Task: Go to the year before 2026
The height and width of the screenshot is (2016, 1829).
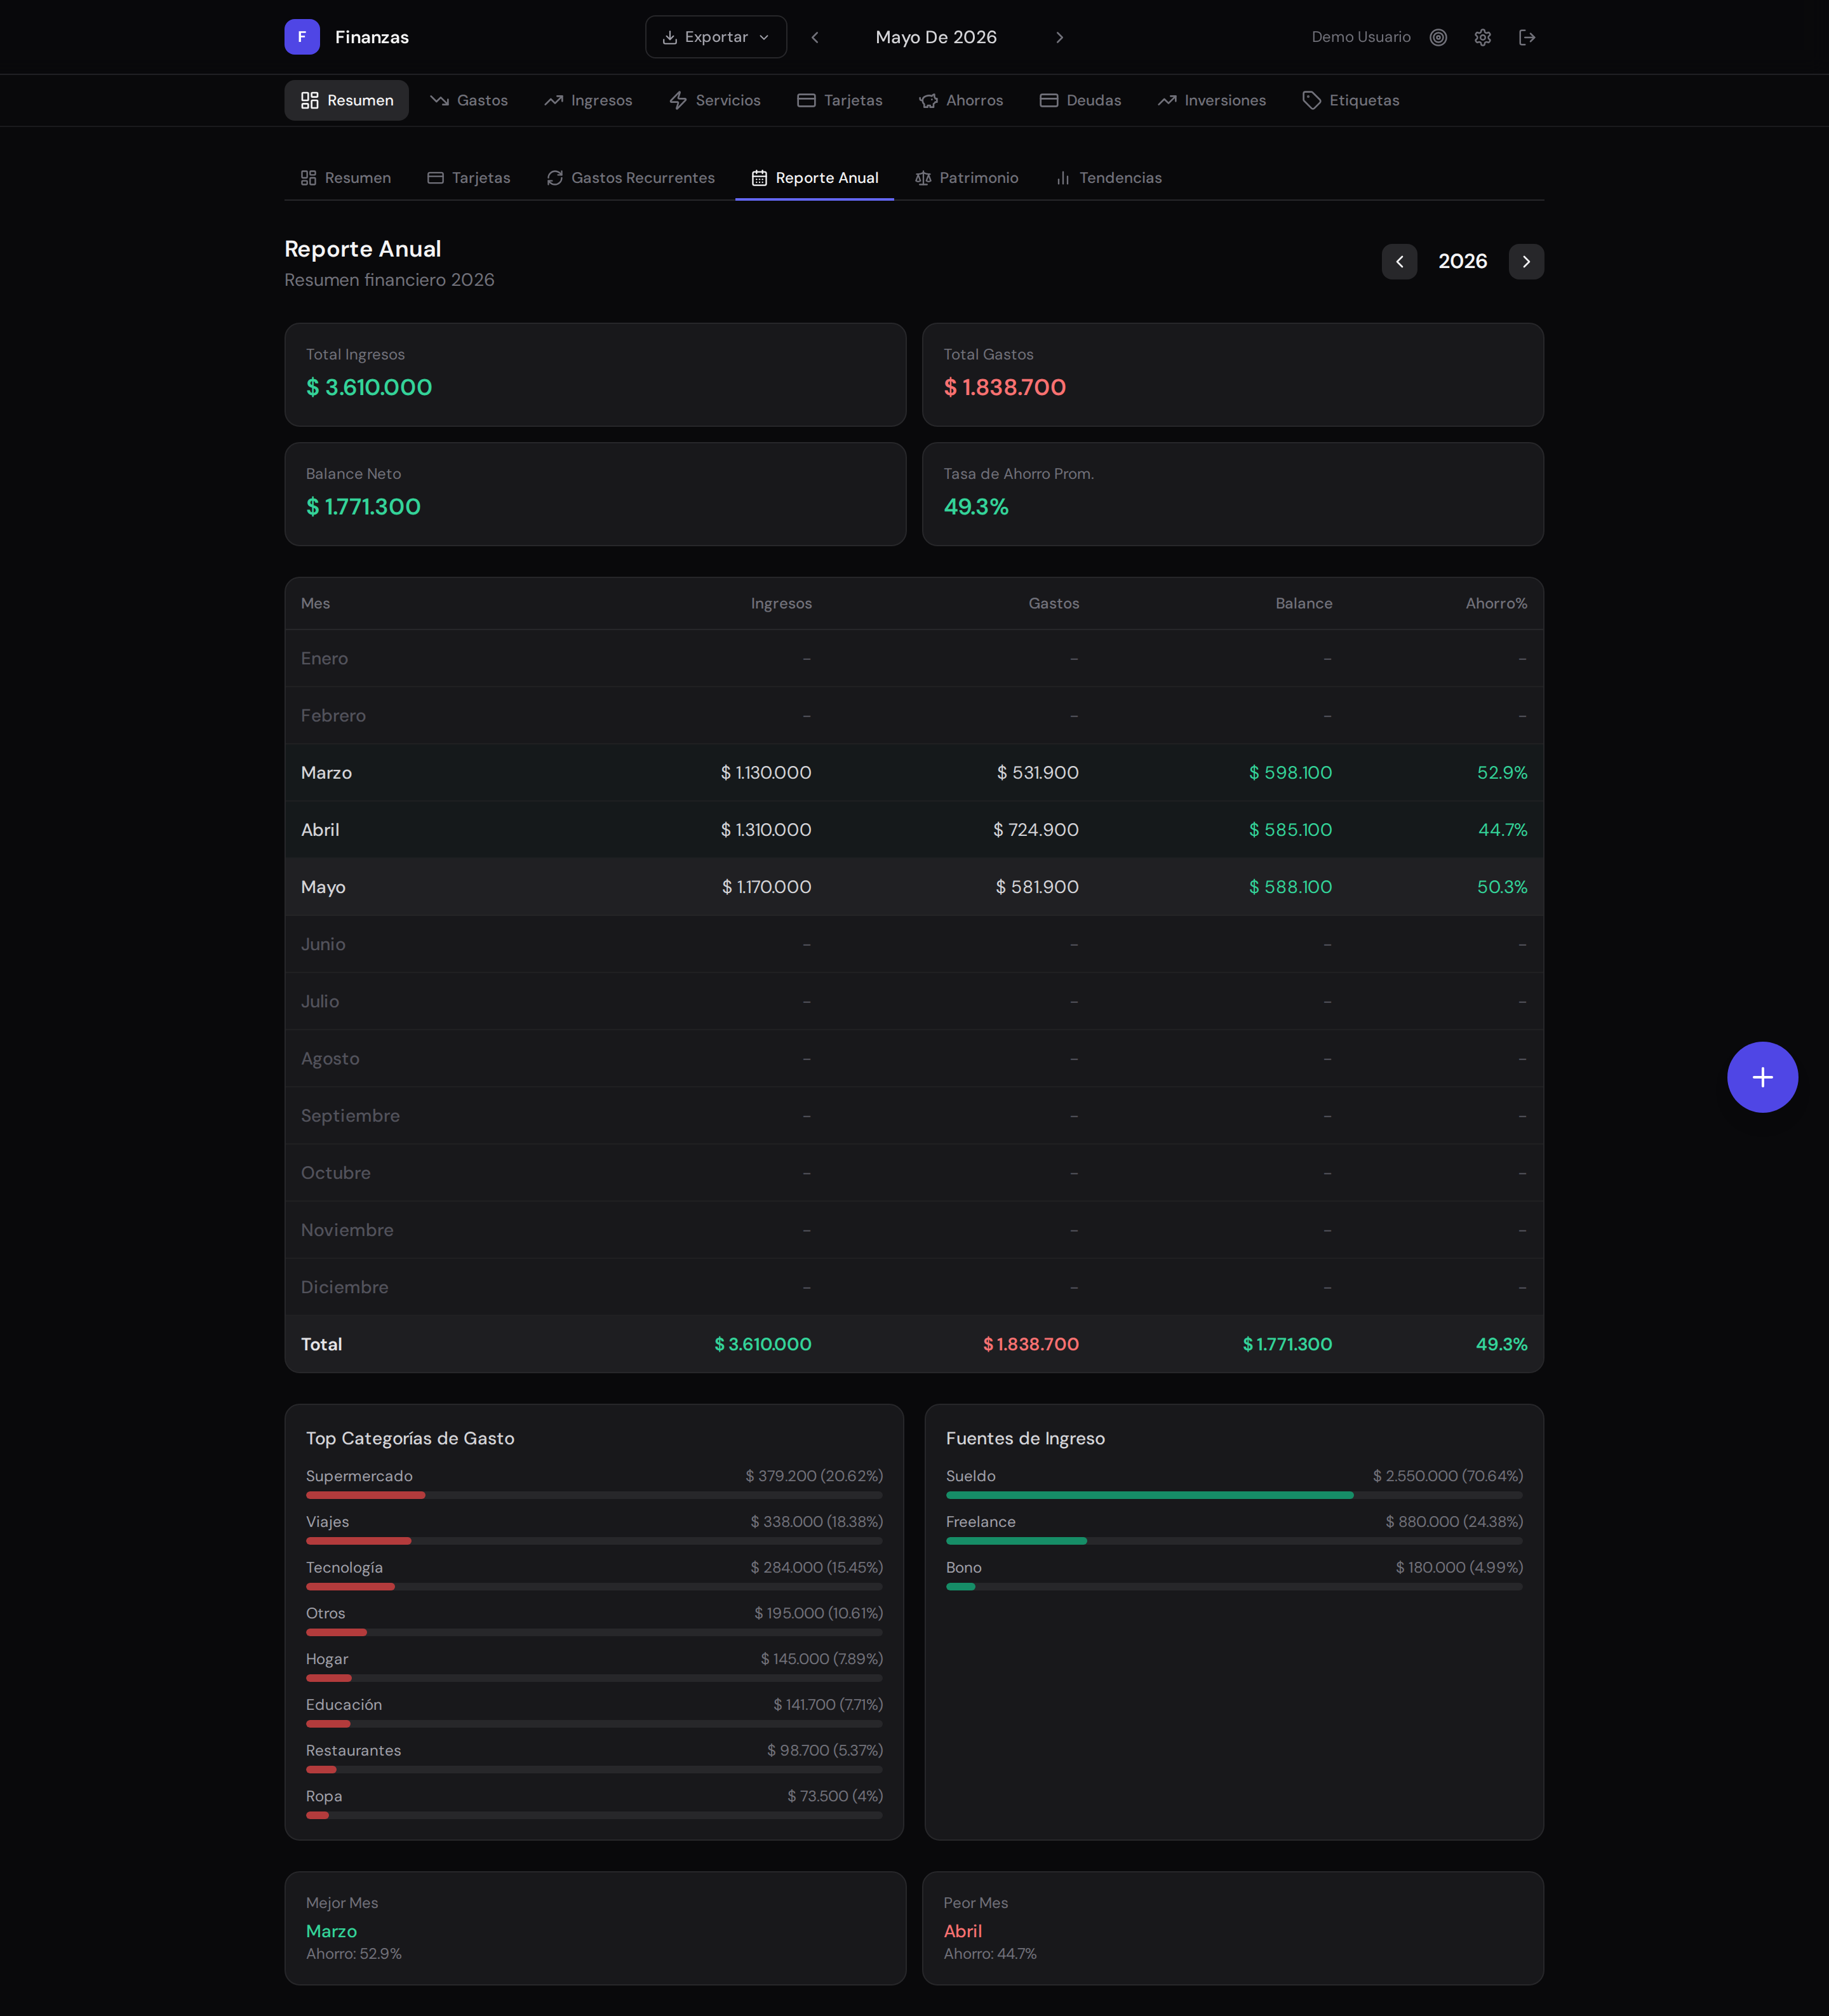Action: 1399,262
